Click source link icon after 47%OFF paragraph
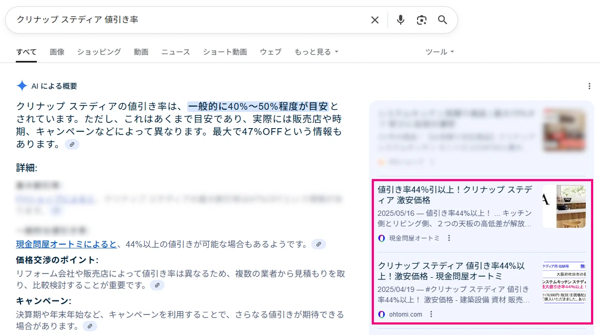The image size is (600, 335). pos(72,144)
